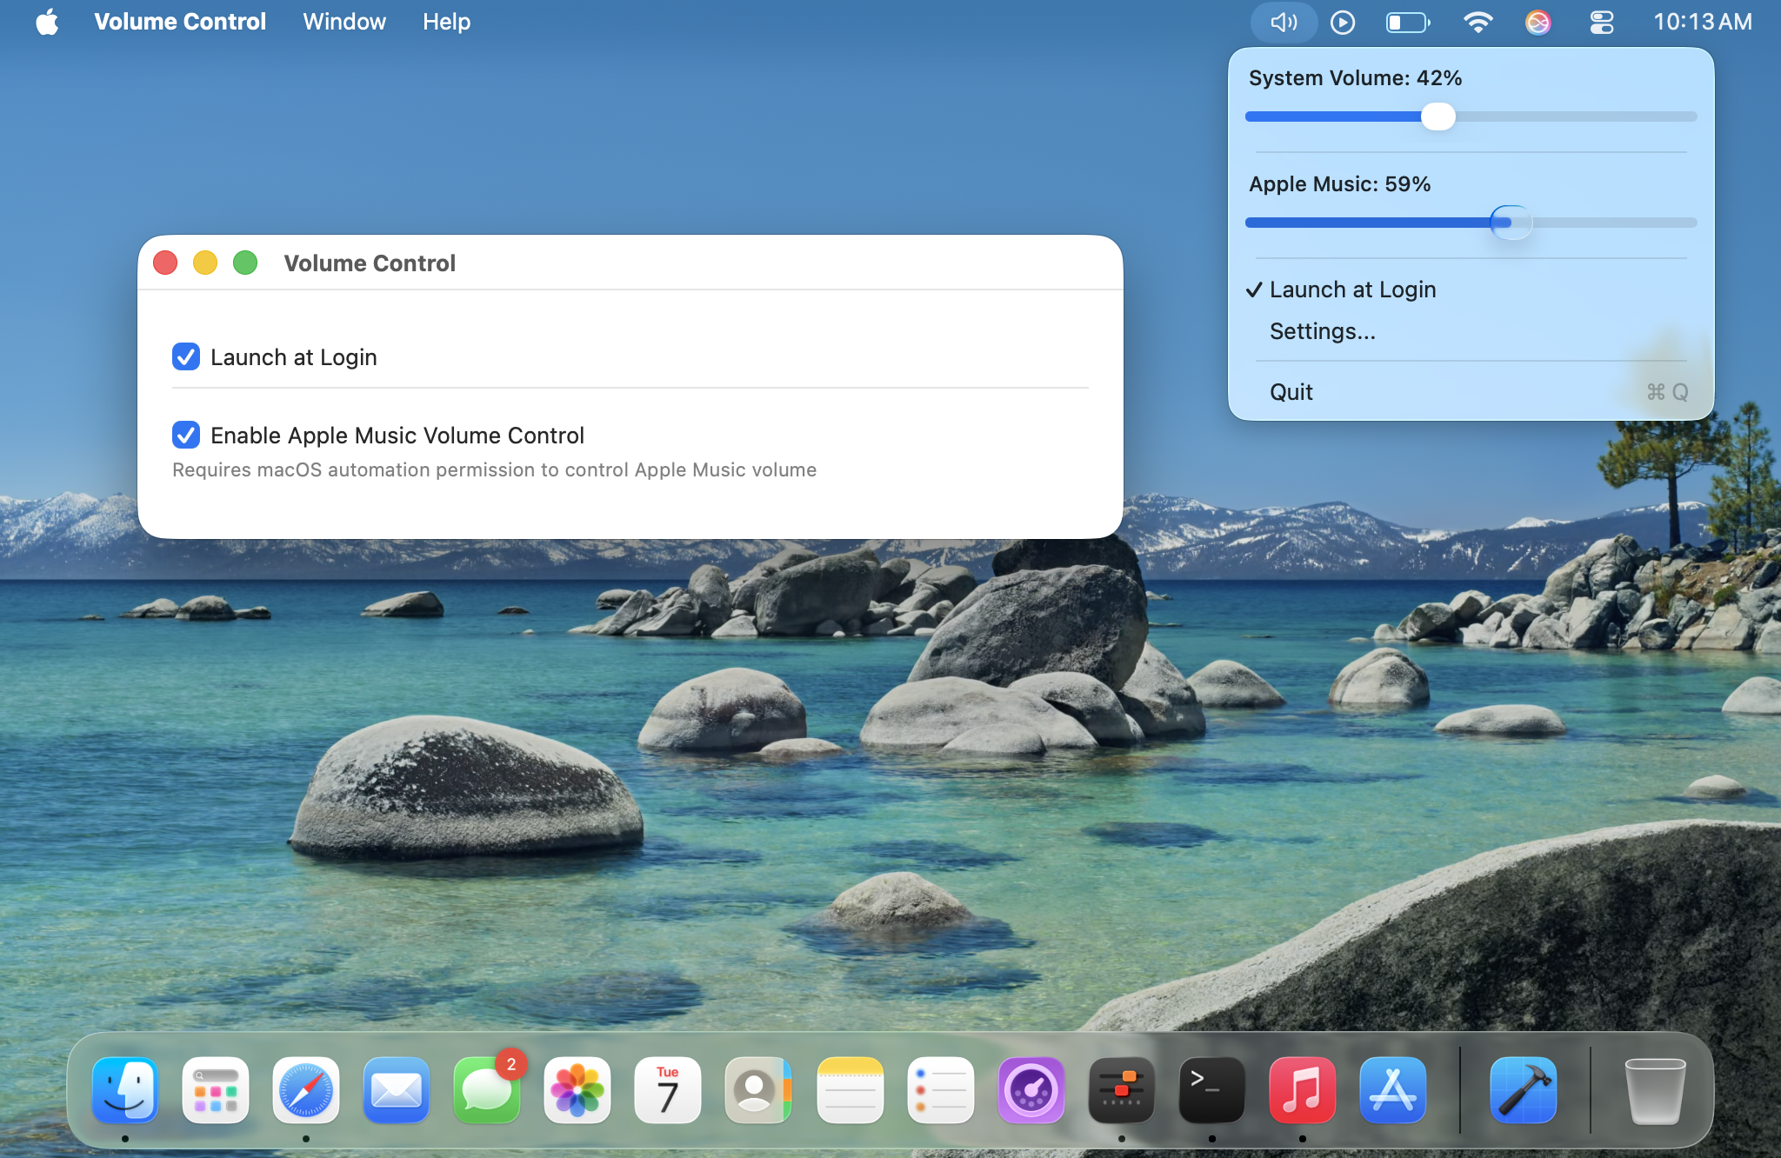Open Apple Music from the Dock
This screenshot has width=1781, height=1158.
pos(1302,1089)
